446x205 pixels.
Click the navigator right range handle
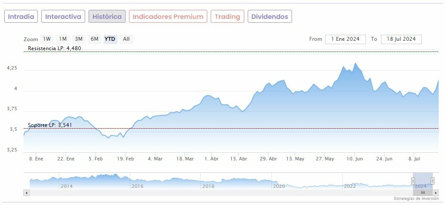[432, 181]
